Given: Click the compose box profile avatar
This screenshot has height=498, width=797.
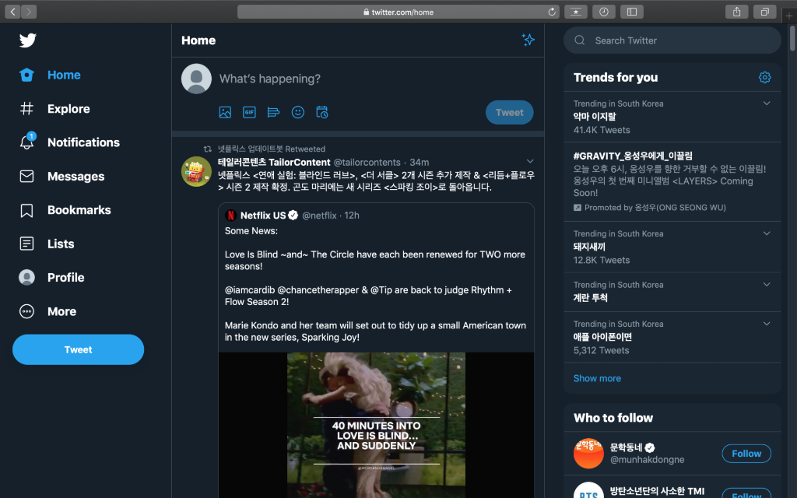Looking at the screenshot, I should pyautogui.click(x=196, y=79).
